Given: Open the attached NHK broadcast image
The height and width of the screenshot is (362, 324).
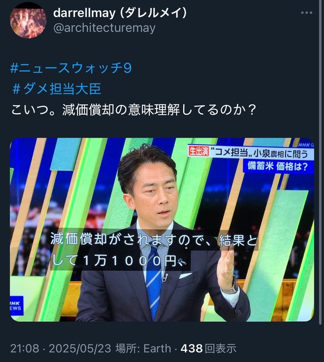Looking at the screenshot, I should click(x=162, y=230).
